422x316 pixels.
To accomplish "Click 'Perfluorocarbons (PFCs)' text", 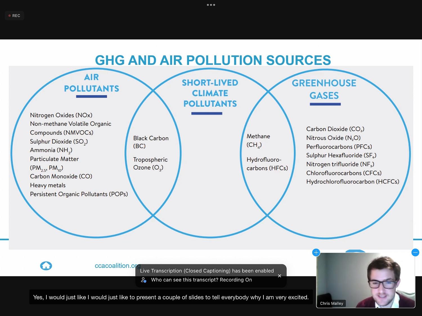I will coord(339,147).
